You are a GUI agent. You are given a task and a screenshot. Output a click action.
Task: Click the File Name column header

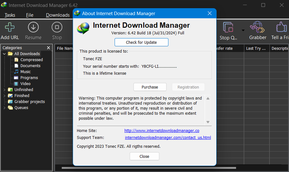pyautogui.click(x=64, y=48)
